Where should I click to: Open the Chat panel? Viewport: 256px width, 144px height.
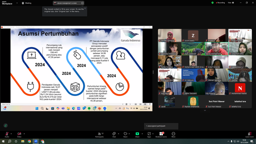[x=114, y=135]
